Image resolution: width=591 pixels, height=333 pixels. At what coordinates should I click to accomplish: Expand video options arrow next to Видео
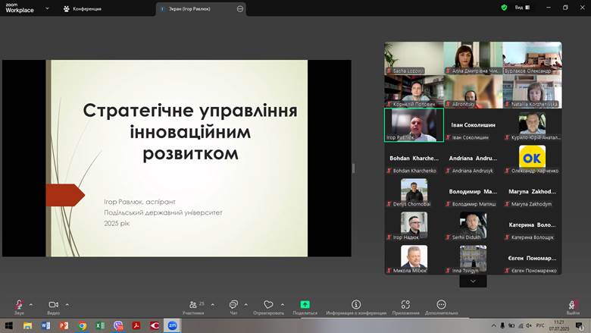tap(67, 304)
